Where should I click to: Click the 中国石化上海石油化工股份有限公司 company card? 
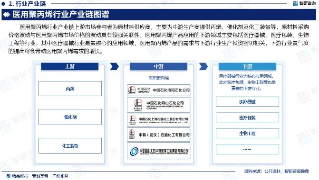pos(159,120)
